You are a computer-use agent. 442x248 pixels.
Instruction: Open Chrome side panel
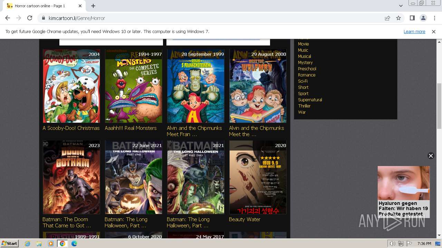click(412, 18)
